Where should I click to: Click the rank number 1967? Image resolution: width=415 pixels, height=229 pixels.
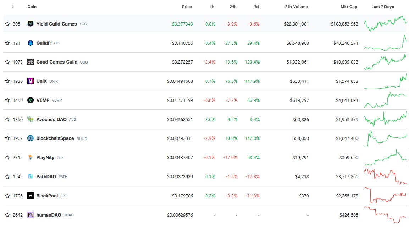18,138
